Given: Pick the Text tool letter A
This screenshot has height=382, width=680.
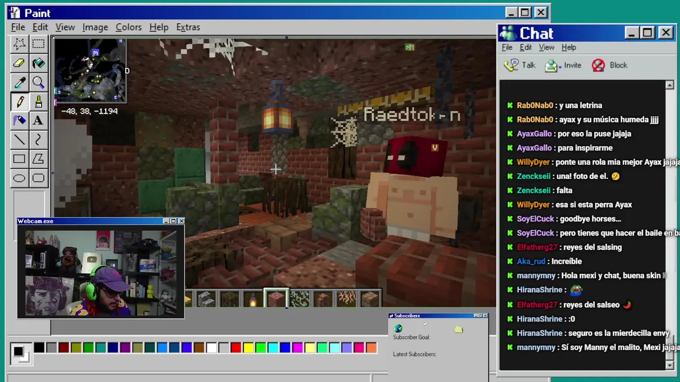Looking at the screenshot, I should point(38,120).
